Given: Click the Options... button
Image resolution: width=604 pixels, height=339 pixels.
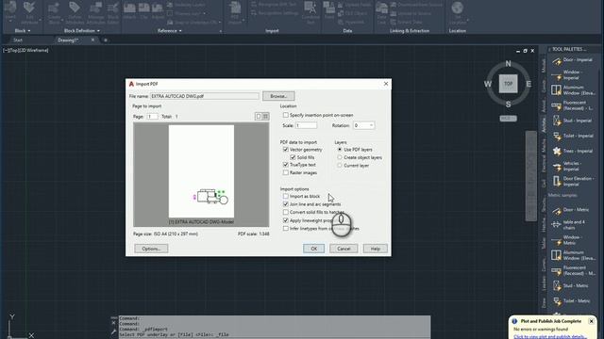Looking at the screenshot, I should pos(151,249).
